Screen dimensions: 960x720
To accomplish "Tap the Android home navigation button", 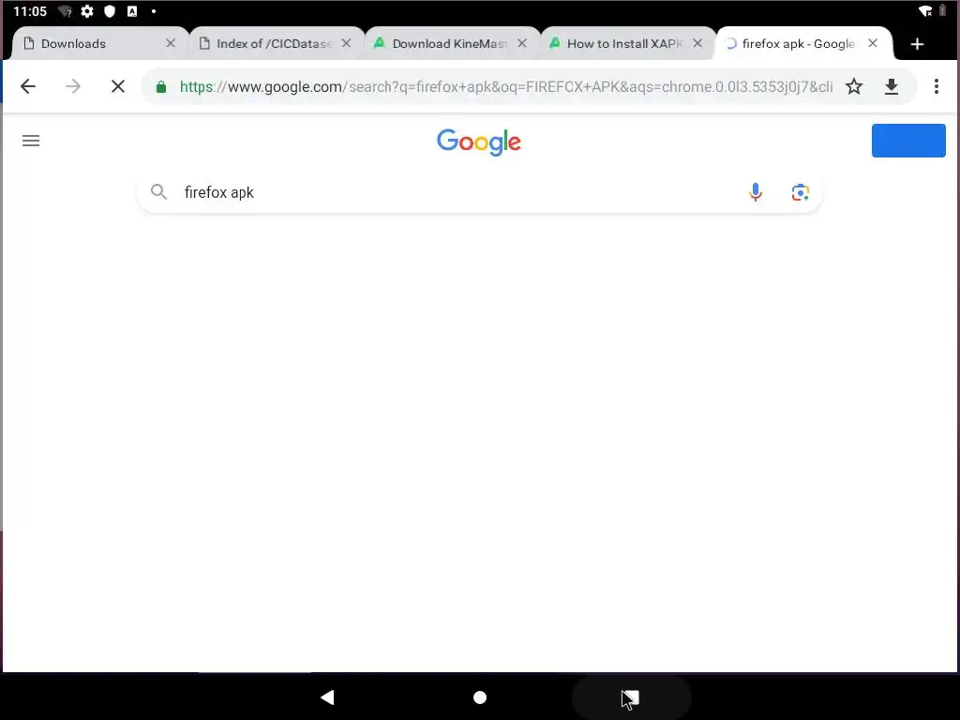I will 480,697.
